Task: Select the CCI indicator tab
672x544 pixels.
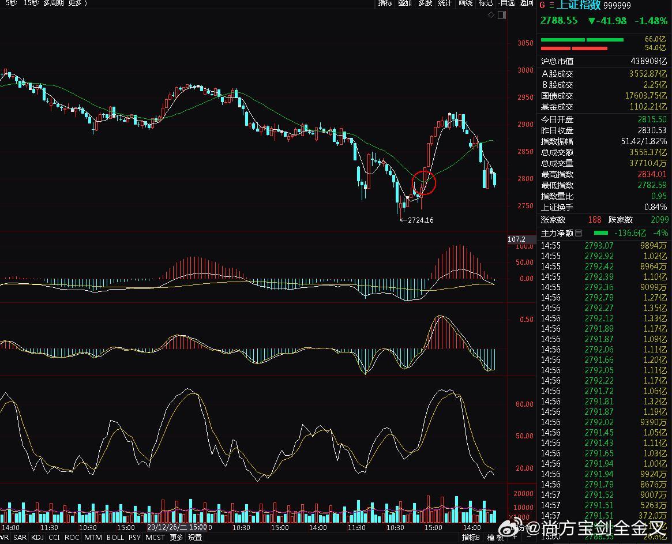Action: coord(54,538)
